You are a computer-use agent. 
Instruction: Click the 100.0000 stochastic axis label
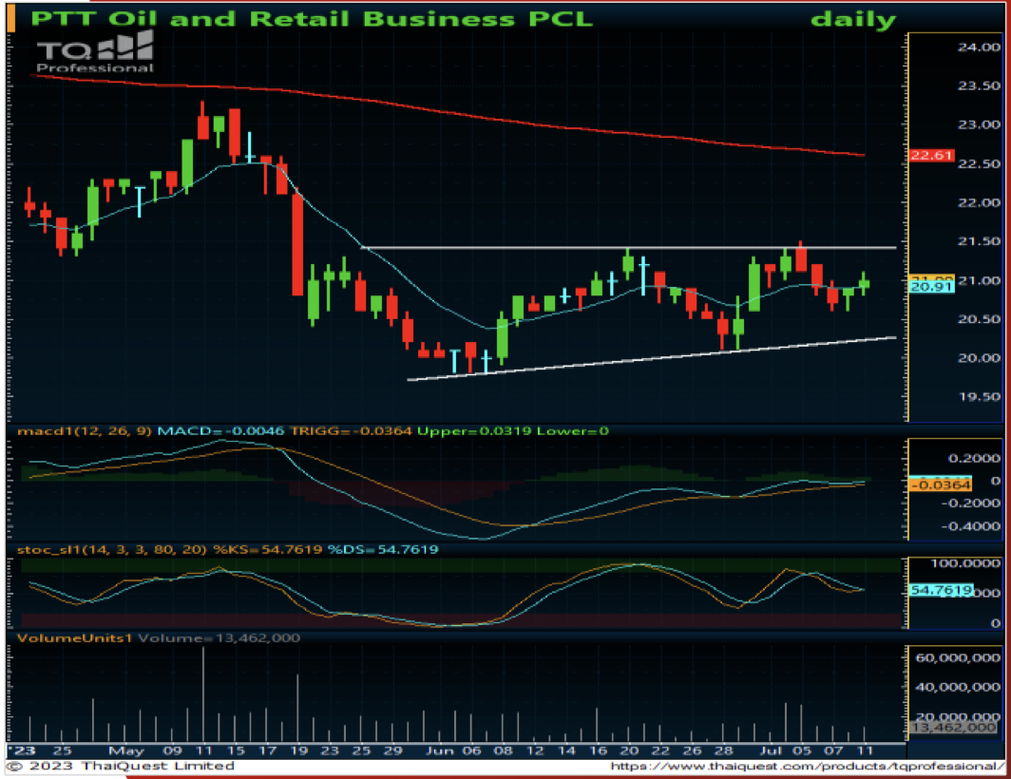[x=965, y=563]
